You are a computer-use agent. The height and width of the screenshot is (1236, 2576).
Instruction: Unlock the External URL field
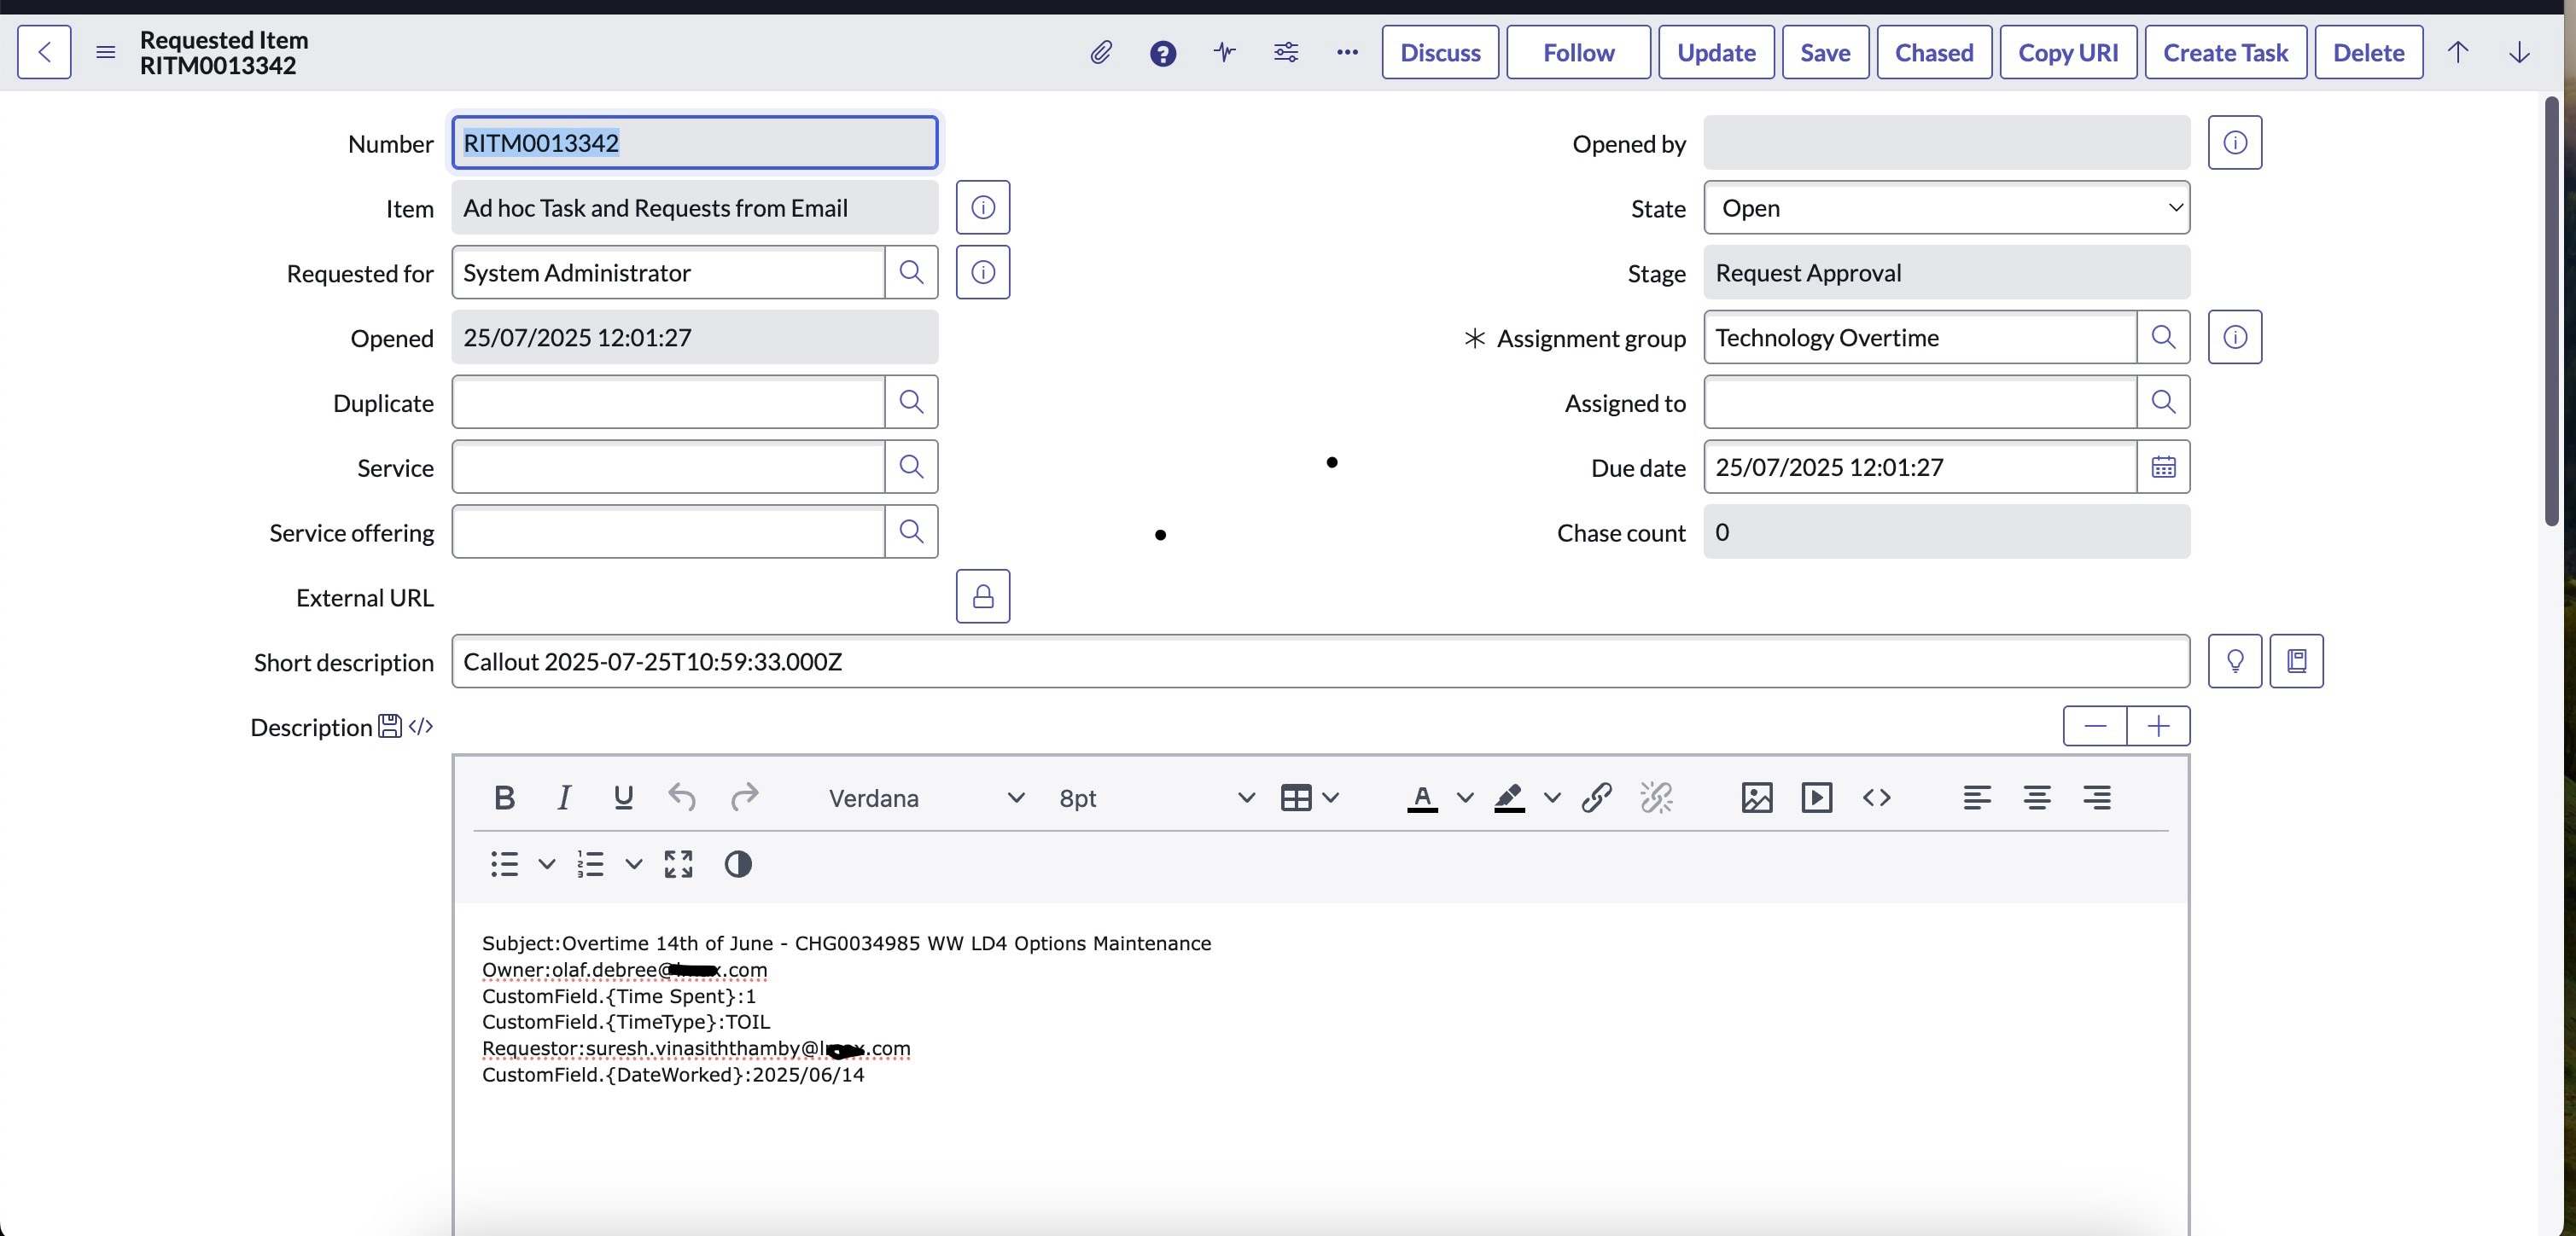coord(982,596)
